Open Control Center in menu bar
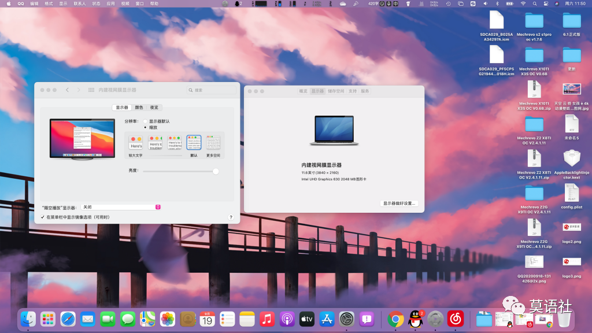This screenshot has height=333, width=592. coord(546,4)
